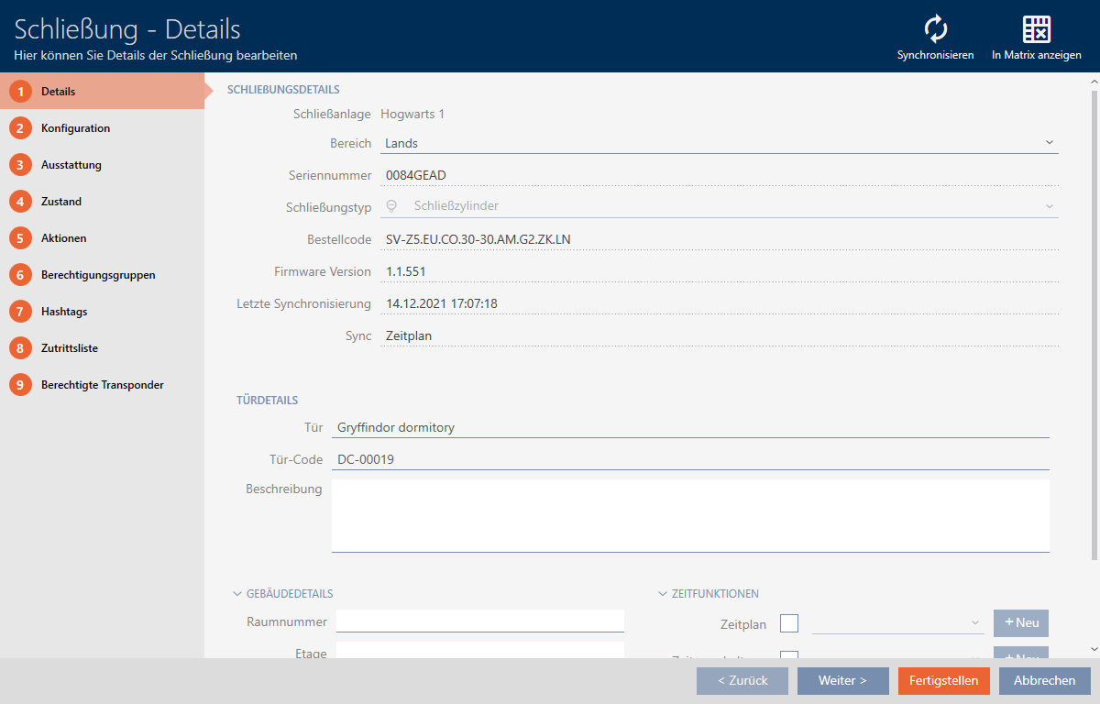Click the Synchronisieren icon
The image size is (1100, 704).
pyautogui.click(x=935, y=29)
